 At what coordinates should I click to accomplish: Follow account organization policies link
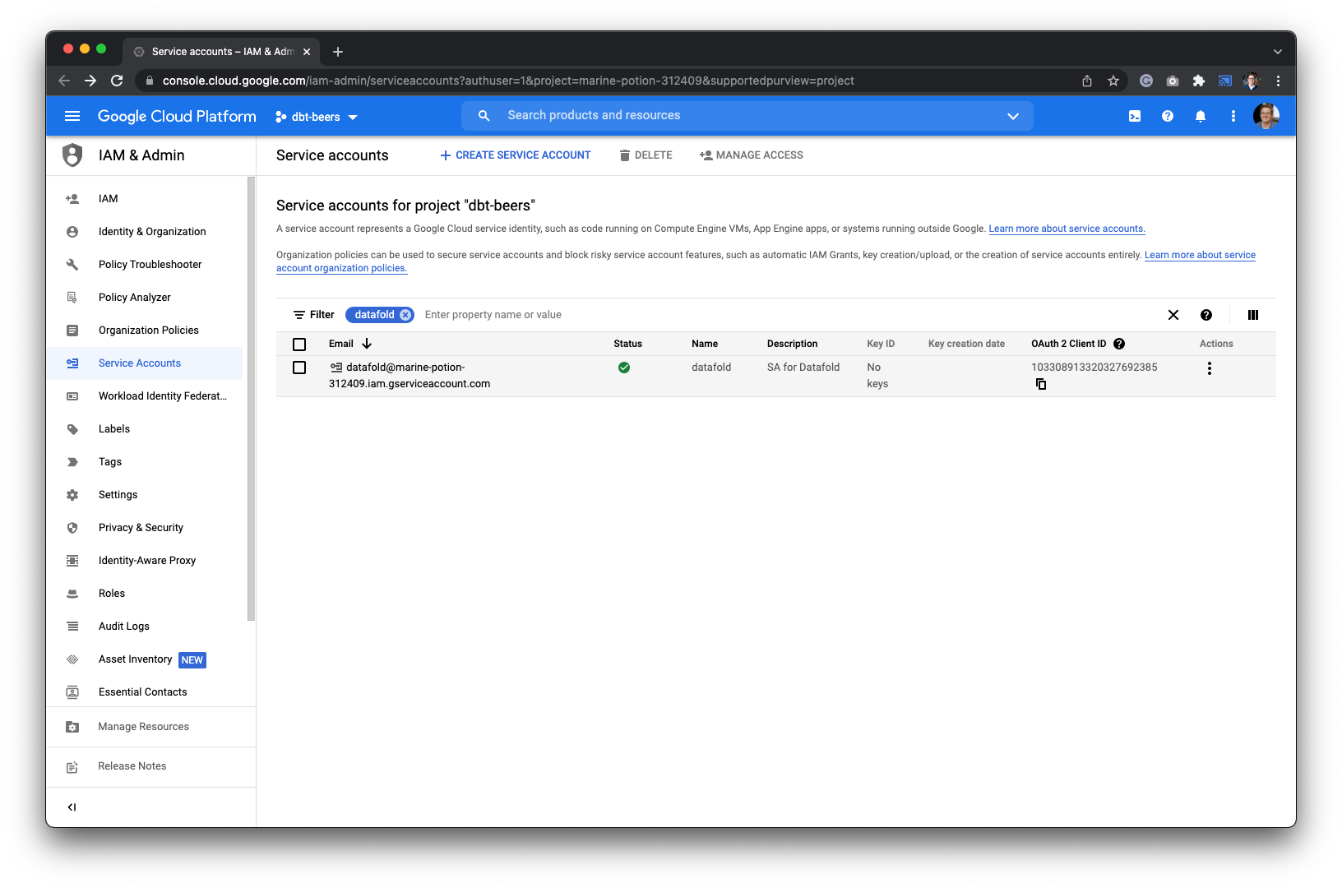[x=341, y=268]
